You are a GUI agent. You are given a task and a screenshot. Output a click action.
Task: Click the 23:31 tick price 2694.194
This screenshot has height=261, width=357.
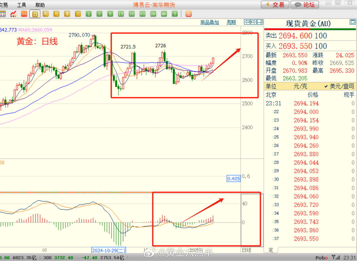(x=306, y=104)
